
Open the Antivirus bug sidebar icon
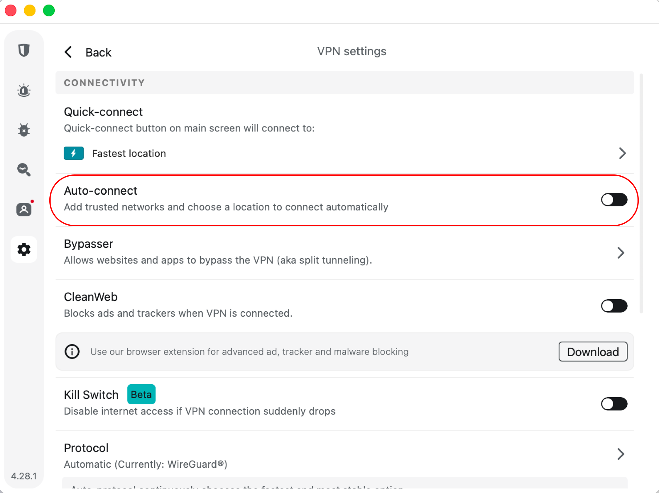[24, 130]
